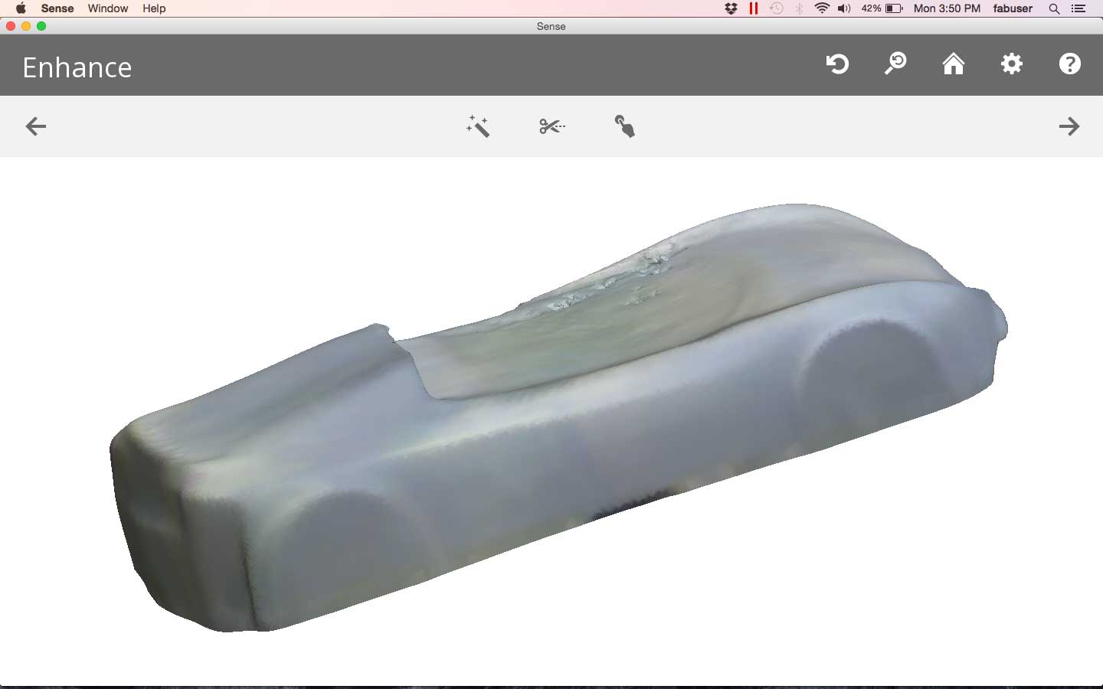Select the scissors trim tool
1103x689 pixels.
pyautogui.click(x=552, y=126)
